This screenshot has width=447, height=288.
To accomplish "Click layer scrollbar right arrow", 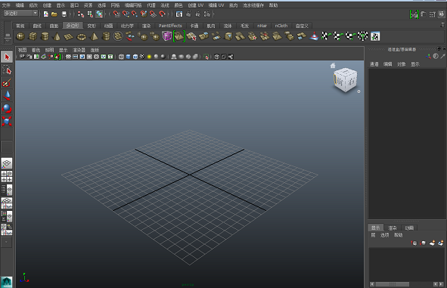I will tap(441, 284).
